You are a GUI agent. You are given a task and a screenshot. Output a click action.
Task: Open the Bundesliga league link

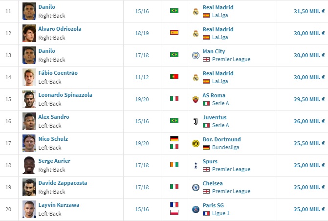tap(225, 147)
